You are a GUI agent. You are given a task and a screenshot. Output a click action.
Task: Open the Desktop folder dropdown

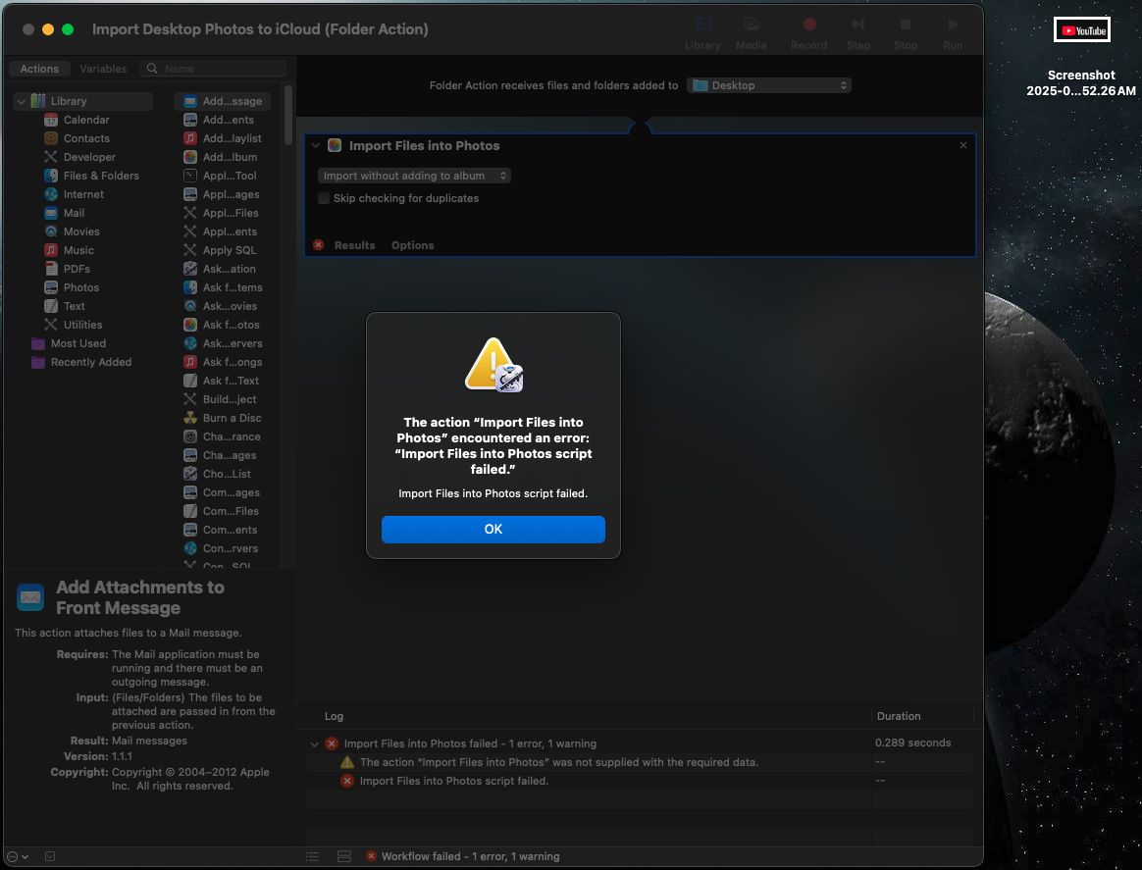pyautogui.click(x=769, y=85)
